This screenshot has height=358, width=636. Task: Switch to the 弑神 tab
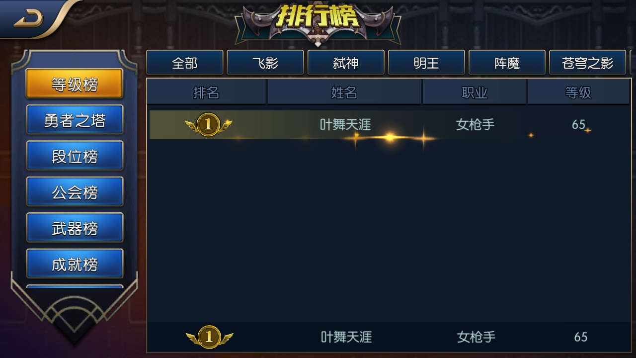pyautogui.click(x=346, y=63)
